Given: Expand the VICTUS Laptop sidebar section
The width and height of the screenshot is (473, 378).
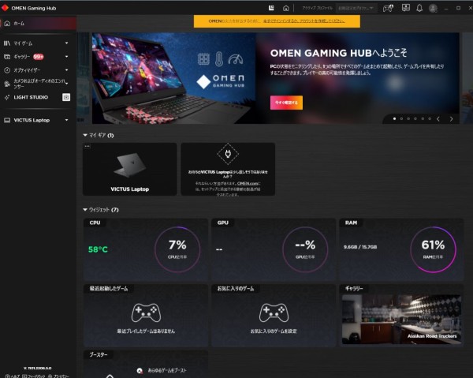Looking at the screenshot, I should 66,121.
